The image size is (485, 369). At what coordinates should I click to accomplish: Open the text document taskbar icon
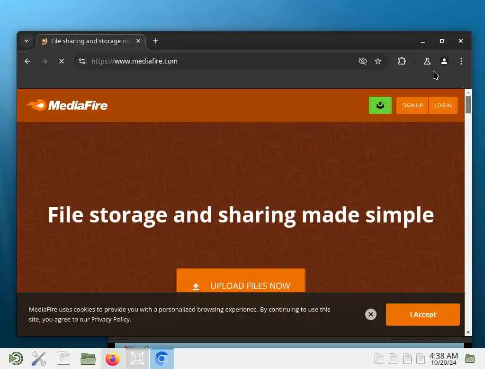click(63, 359)
